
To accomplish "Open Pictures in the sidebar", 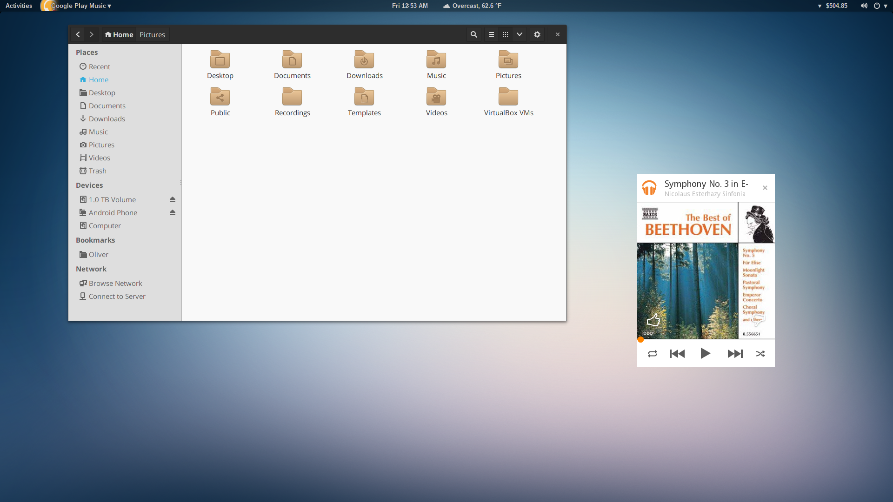I will pos(125,145).
